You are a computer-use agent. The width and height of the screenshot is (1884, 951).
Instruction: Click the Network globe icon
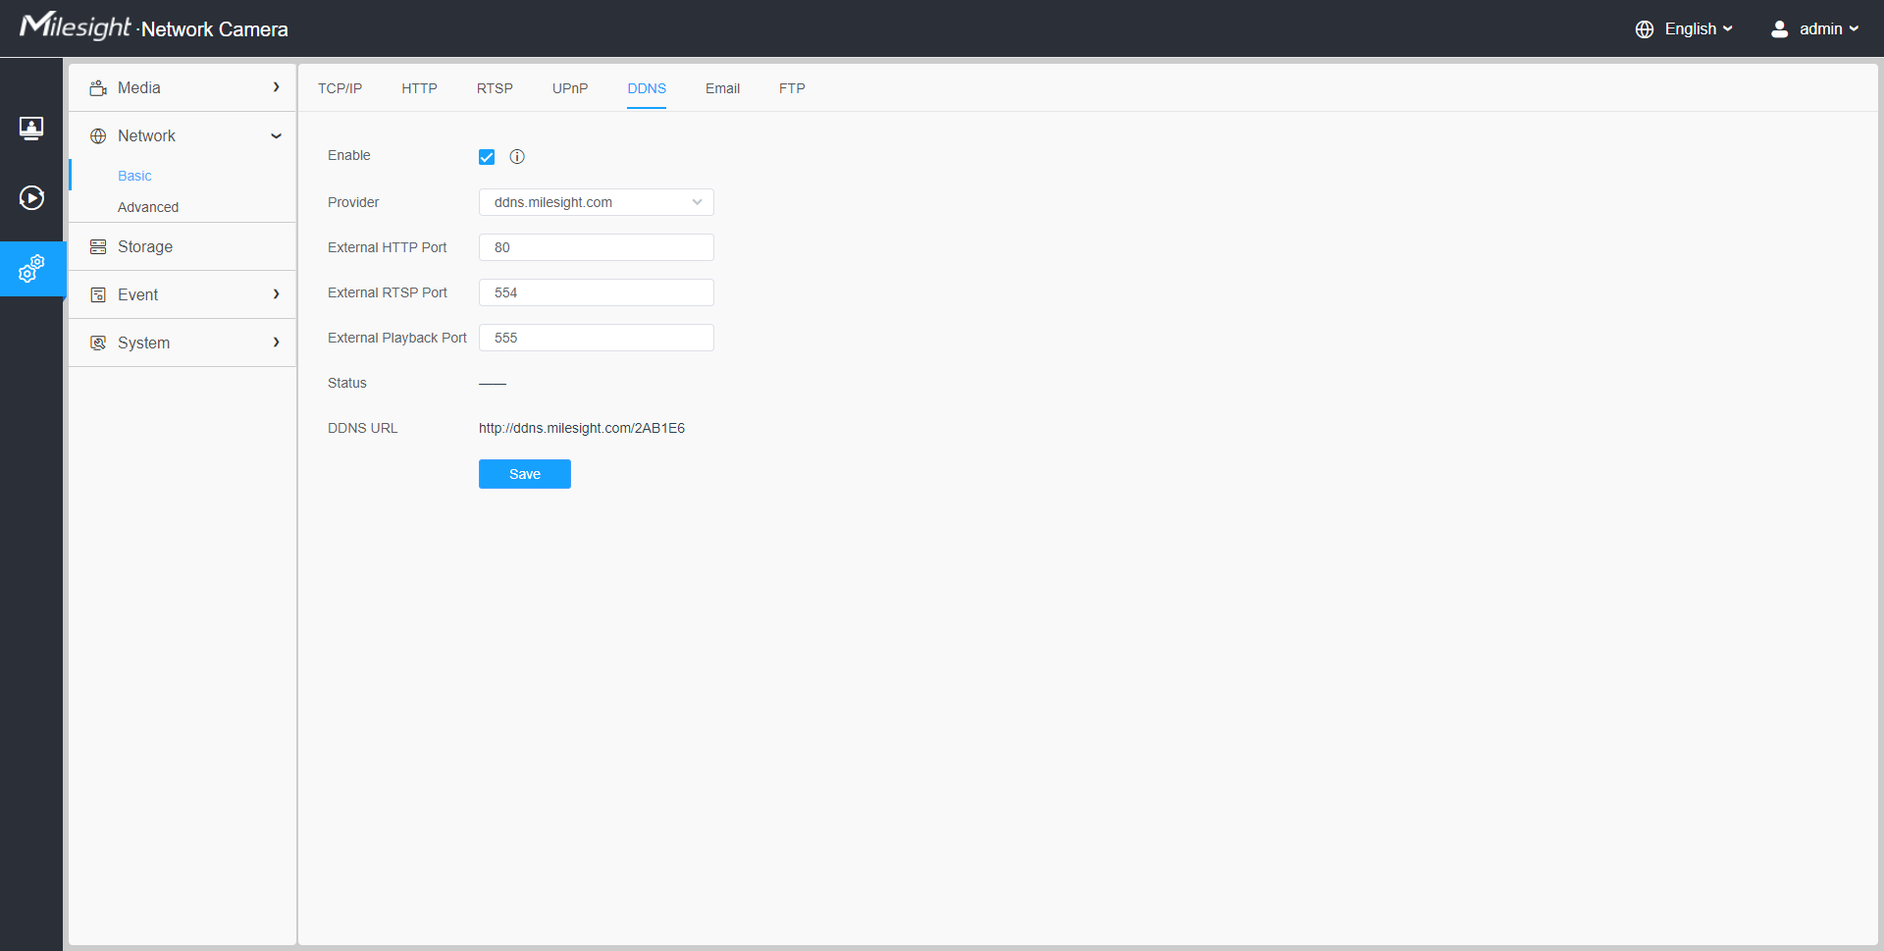tap(98, 136)
